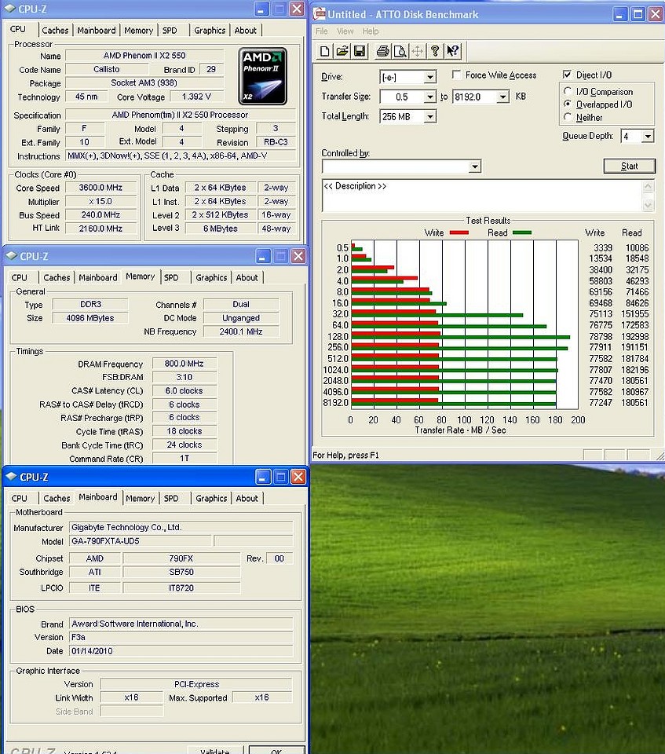This screenshot has width=665, height=754.
Task: Click the AMD Phenom II processor logo
Action: coord(262,76)
